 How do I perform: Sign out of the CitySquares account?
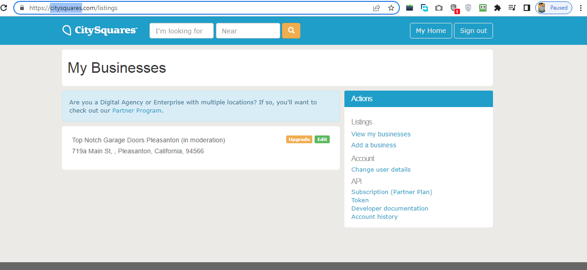474,31
